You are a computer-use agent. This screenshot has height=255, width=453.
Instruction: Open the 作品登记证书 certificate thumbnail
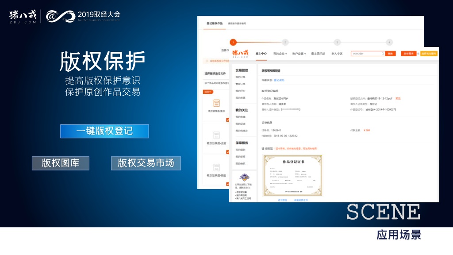tap(293, 175)
